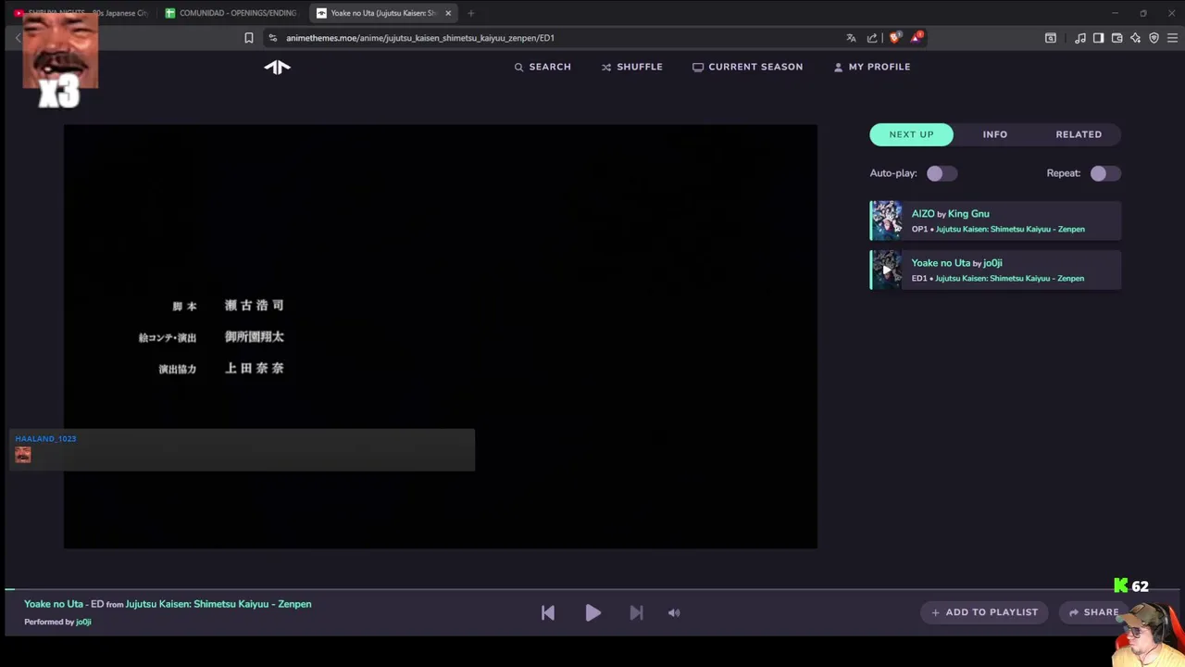
Task: View site information beside the URL
Action: pos(272,38)
